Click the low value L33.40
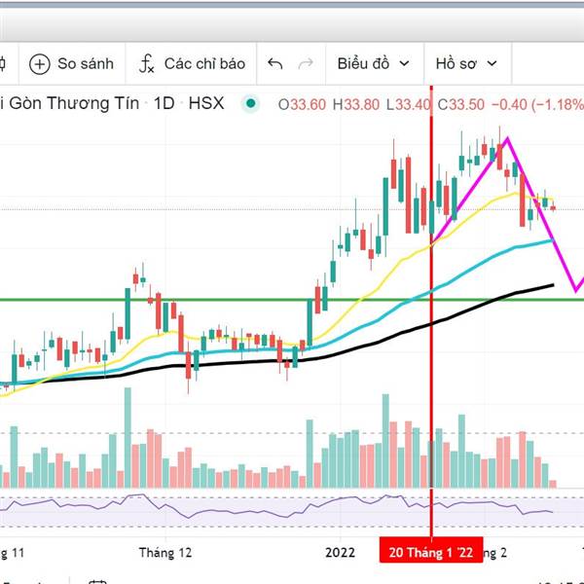Screen dimensions: 584x584 408,105
